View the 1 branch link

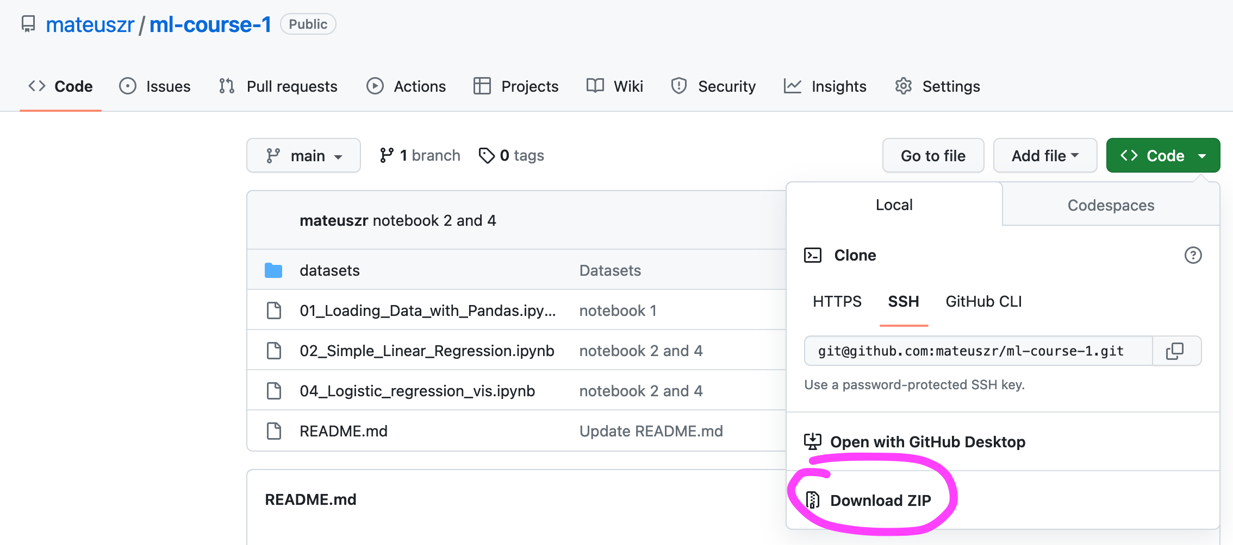(420, 156)
